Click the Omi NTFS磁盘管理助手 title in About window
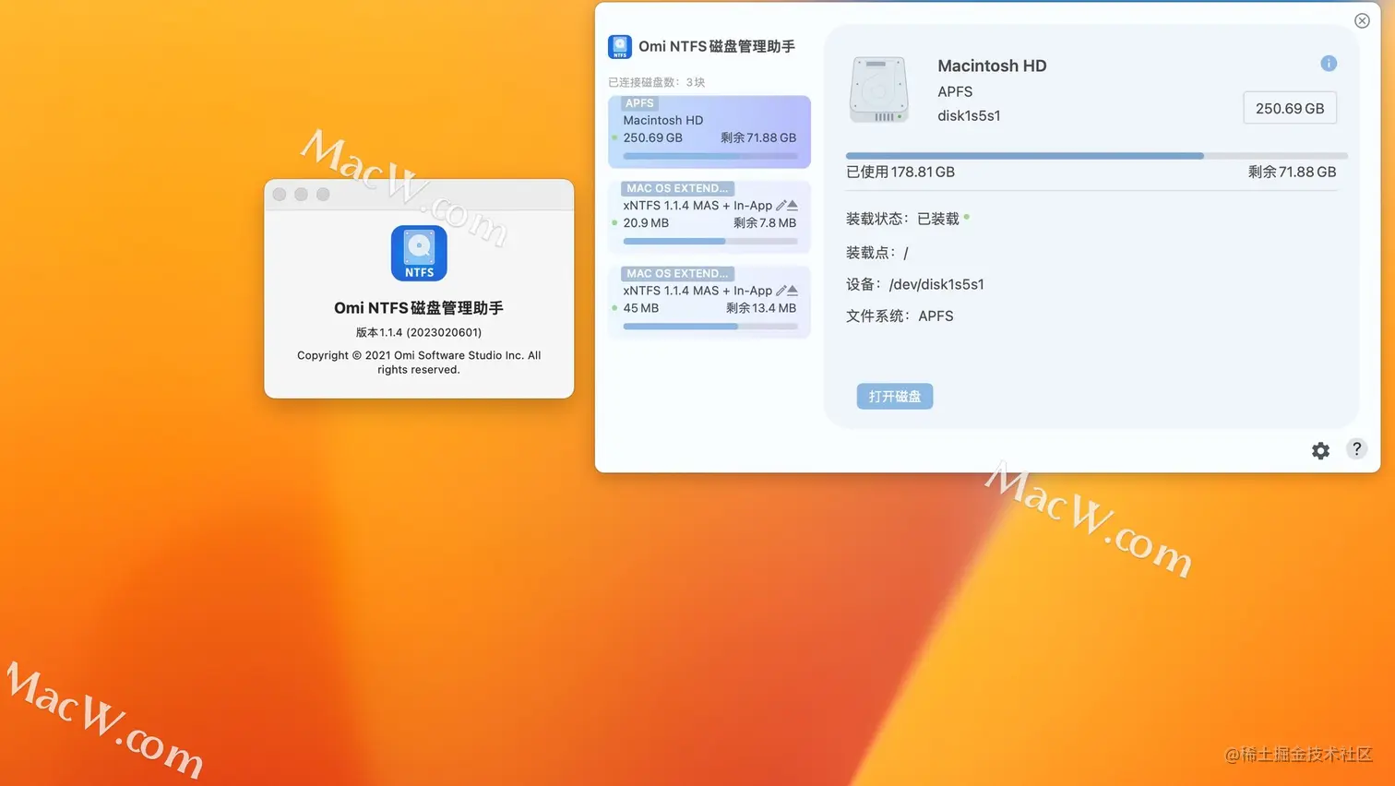The height and width of the screenshot is (786, 1395). [x=419, y=308]
